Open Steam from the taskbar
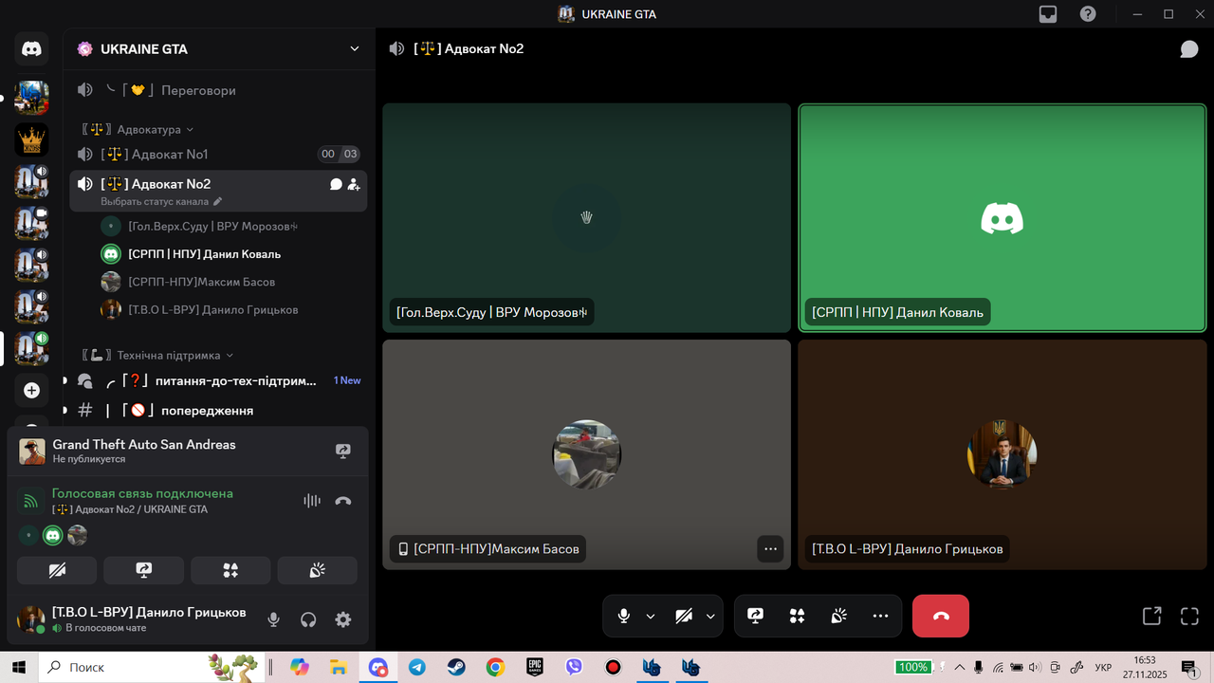This screenshot has height=683, width=1214. click(456, 667)
